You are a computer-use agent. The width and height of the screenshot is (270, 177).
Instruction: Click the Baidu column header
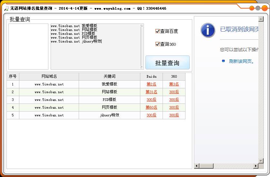(152, 76)
